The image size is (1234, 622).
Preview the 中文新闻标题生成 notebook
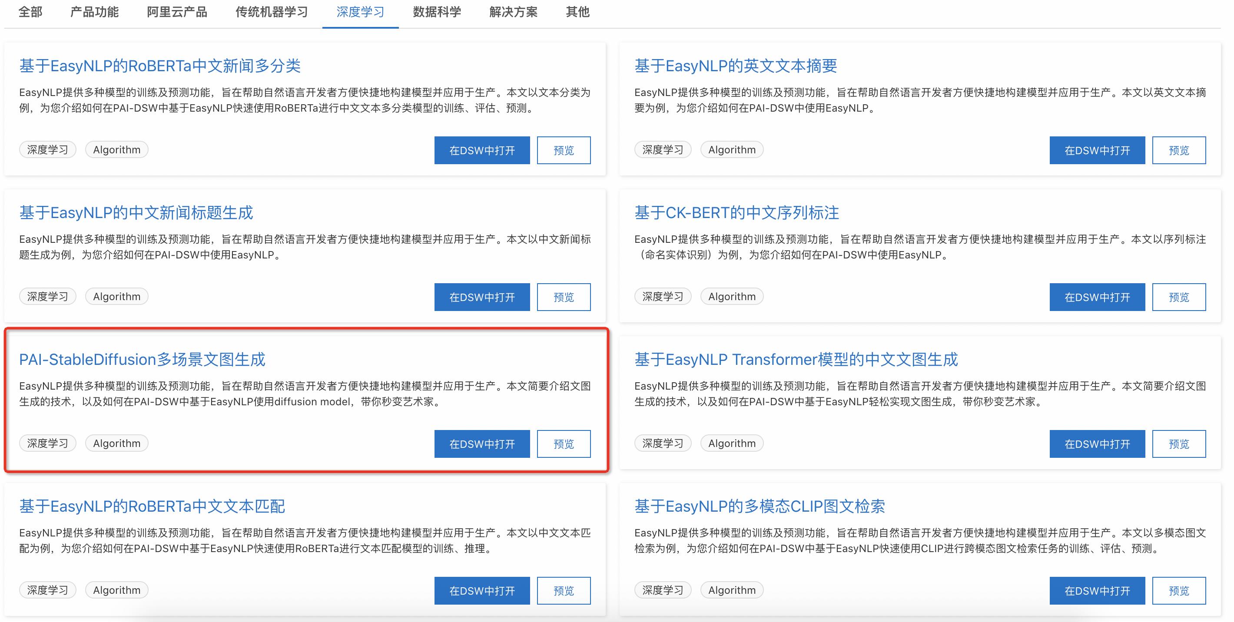point(564,297)
